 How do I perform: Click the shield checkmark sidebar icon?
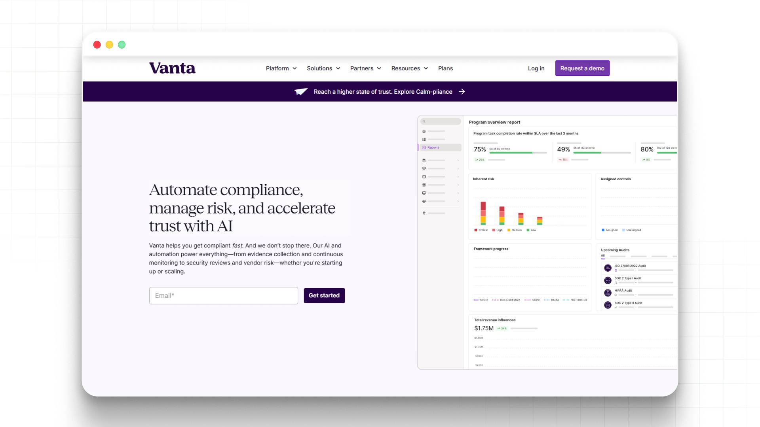[x=424, y=168]
